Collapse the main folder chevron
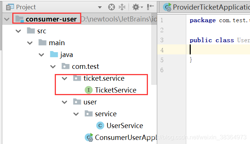 click(x=30, y=43)
